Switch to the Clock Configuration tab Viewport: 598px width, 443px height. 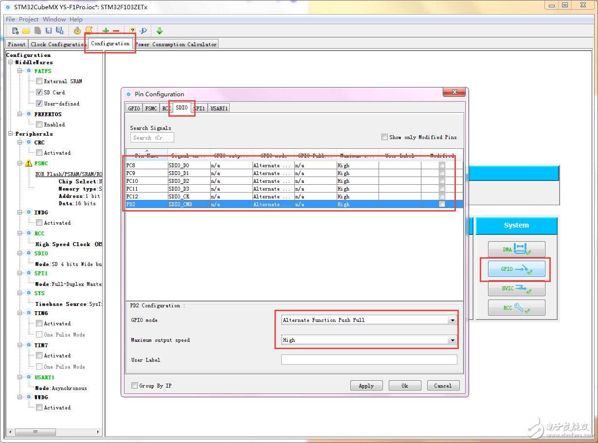point(58,44)
